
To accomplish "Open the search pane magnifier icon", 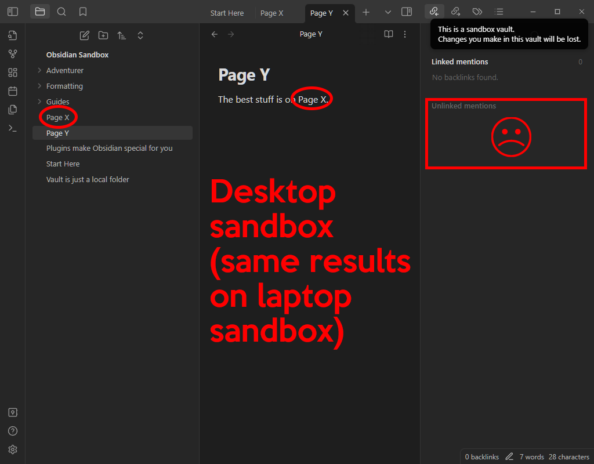I will tap(61, 12).
